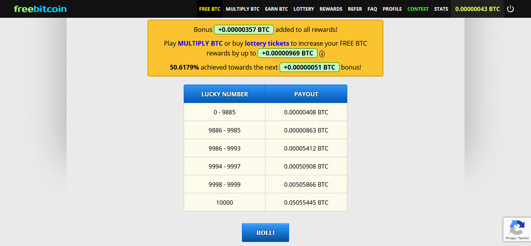Open the PROFILE menu item
531x246 pixels.
point(392,9)
